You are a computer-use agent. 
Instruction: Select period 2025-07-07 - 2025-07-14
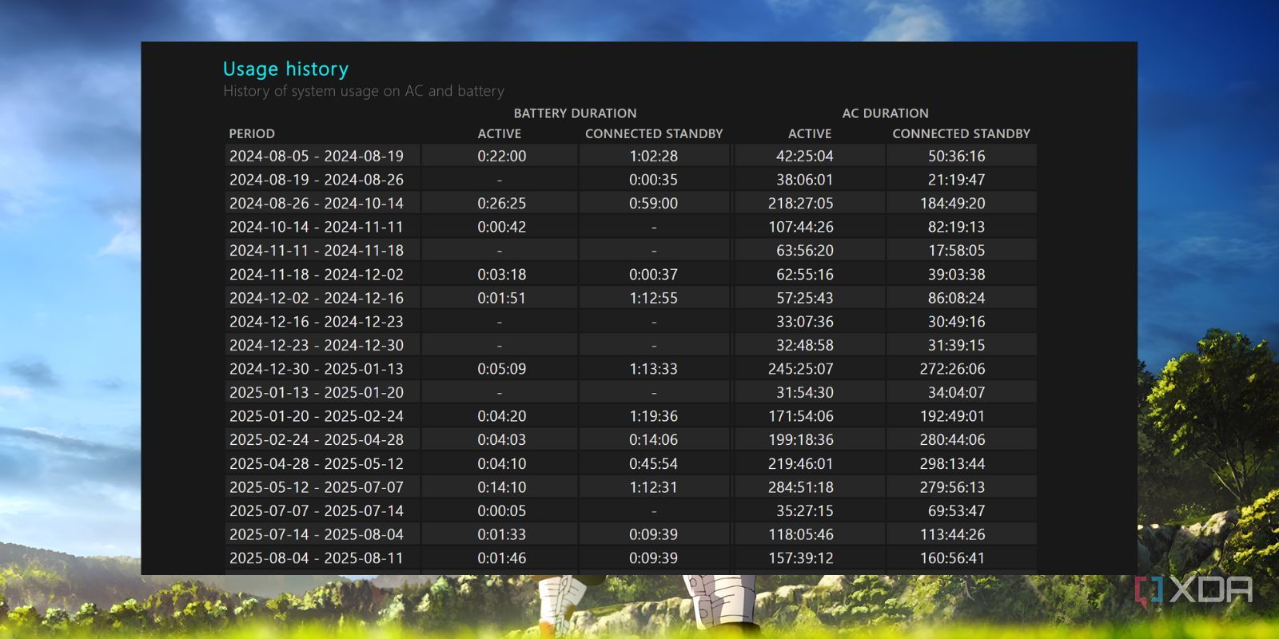coord(317,510)
